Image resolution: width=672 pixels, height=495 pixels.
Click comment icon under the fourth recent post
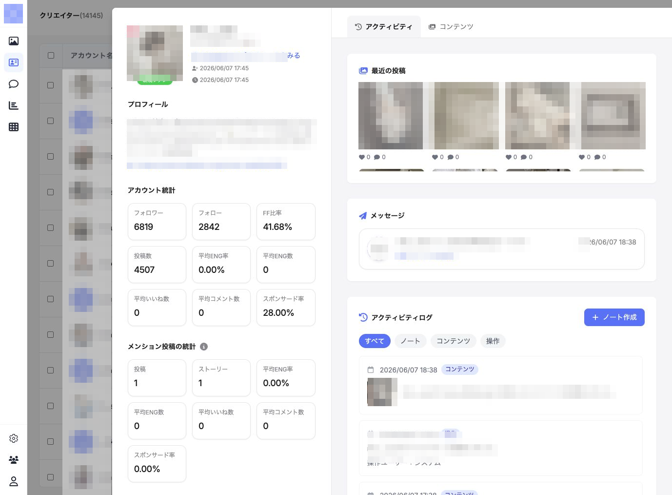pyautogui.click(x=597, y=157)
